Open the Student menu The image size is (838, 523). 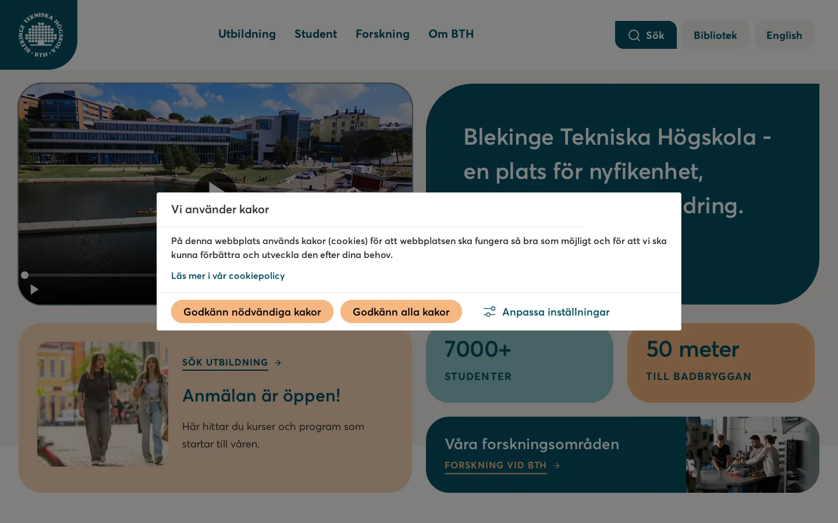315,34
